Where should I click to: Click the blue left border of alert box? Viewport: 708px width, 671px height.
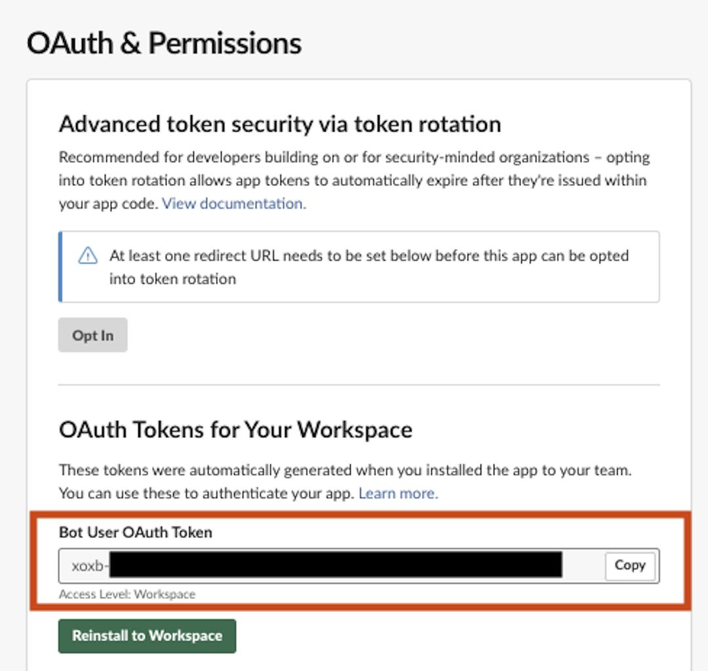tap(60, 266)
